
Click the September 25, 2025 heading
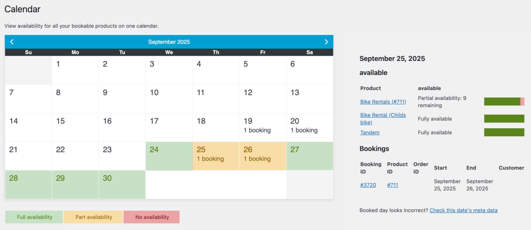(392, 58)
